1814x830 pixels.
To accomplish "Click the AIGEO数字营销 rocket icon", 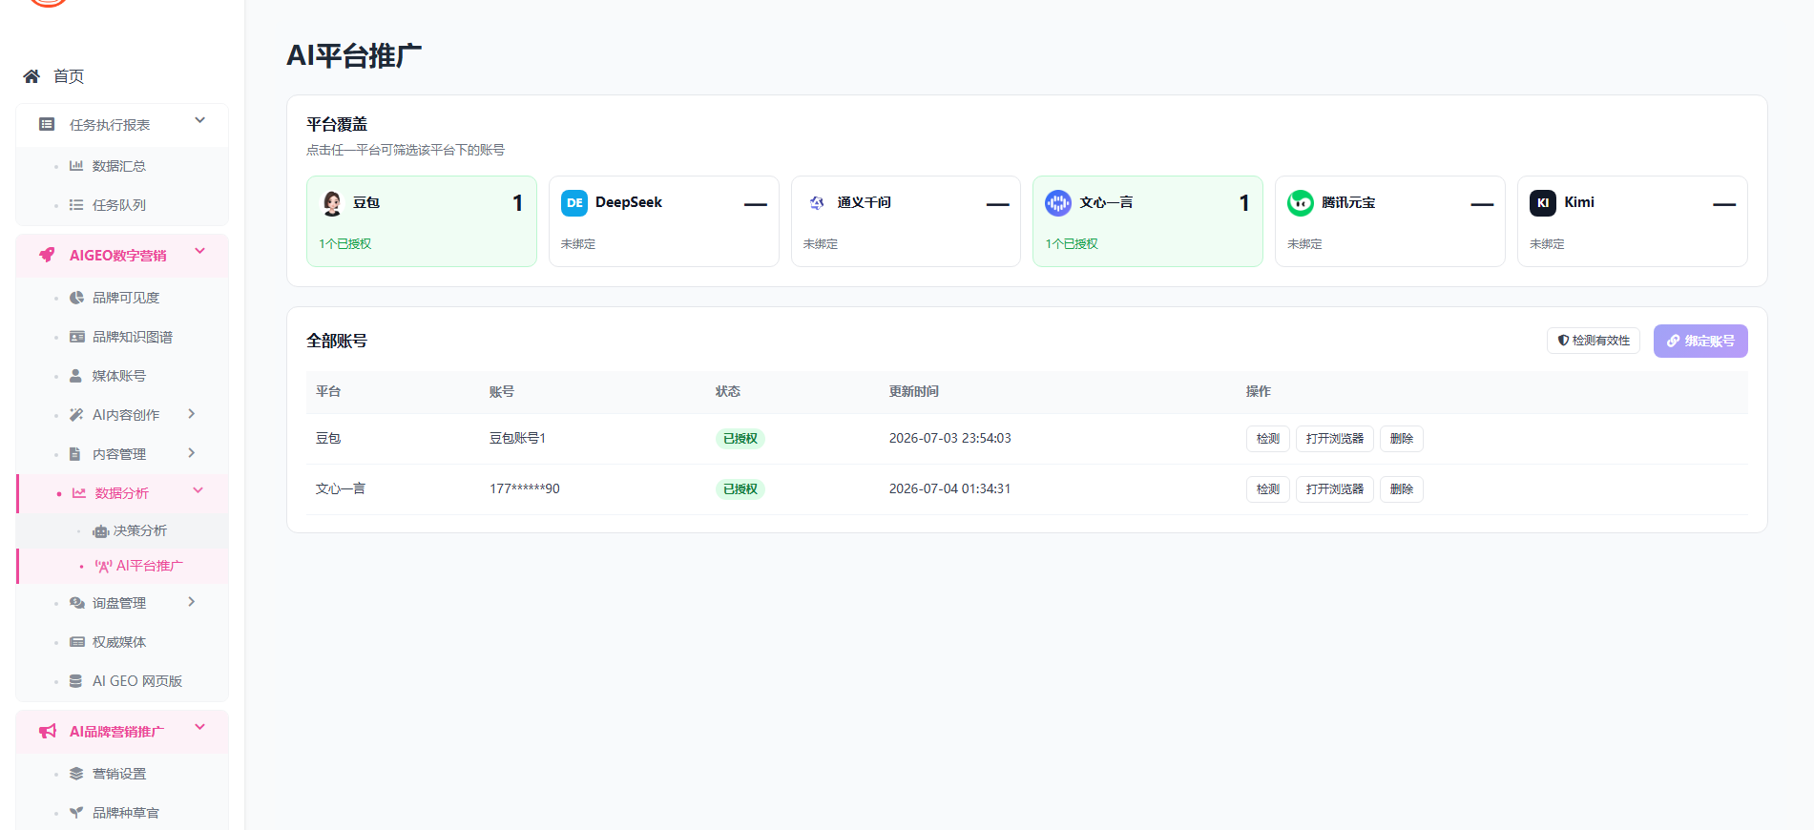I will click(x=47, y=255).
